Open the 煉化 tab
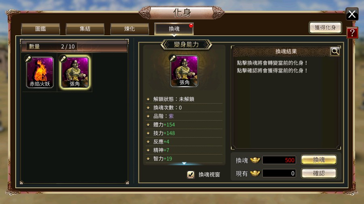The image size is (364, 204). click(x=129, y=29)
